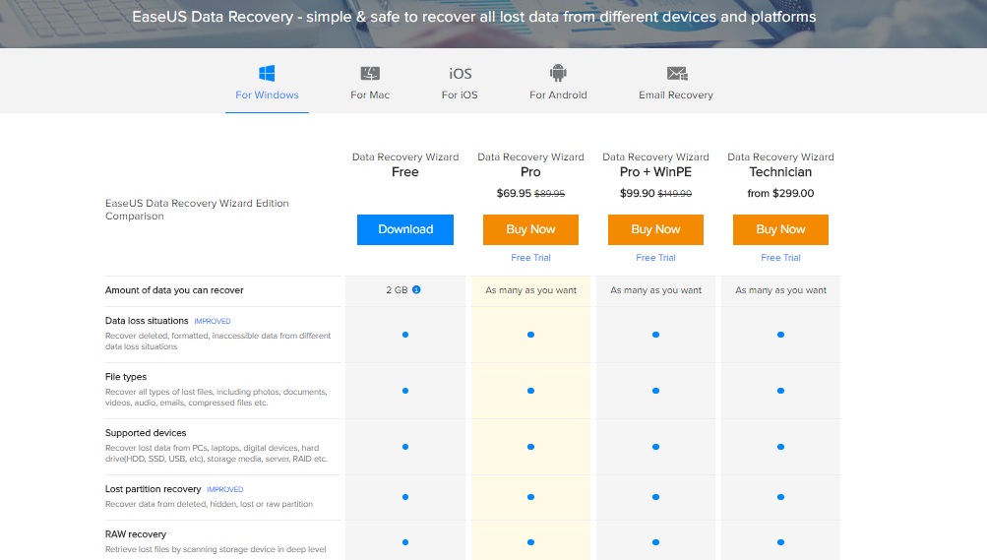Click Buy Now for Pro + WinPE edition

(656, 229)
